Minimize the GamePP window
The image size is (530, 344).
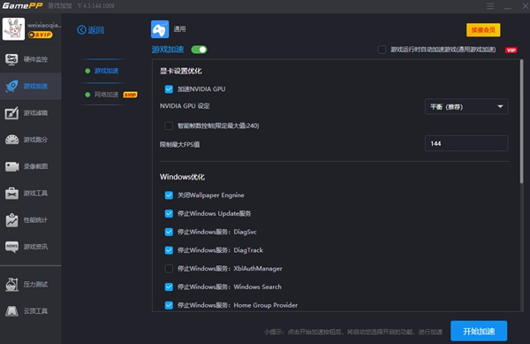pos(507,7)
